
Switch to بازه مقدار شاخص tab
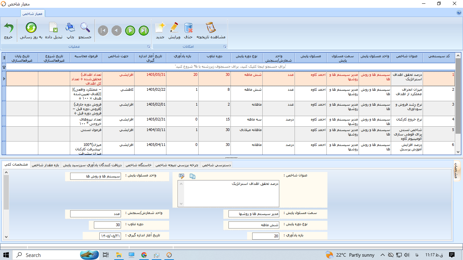coord(45,165)
